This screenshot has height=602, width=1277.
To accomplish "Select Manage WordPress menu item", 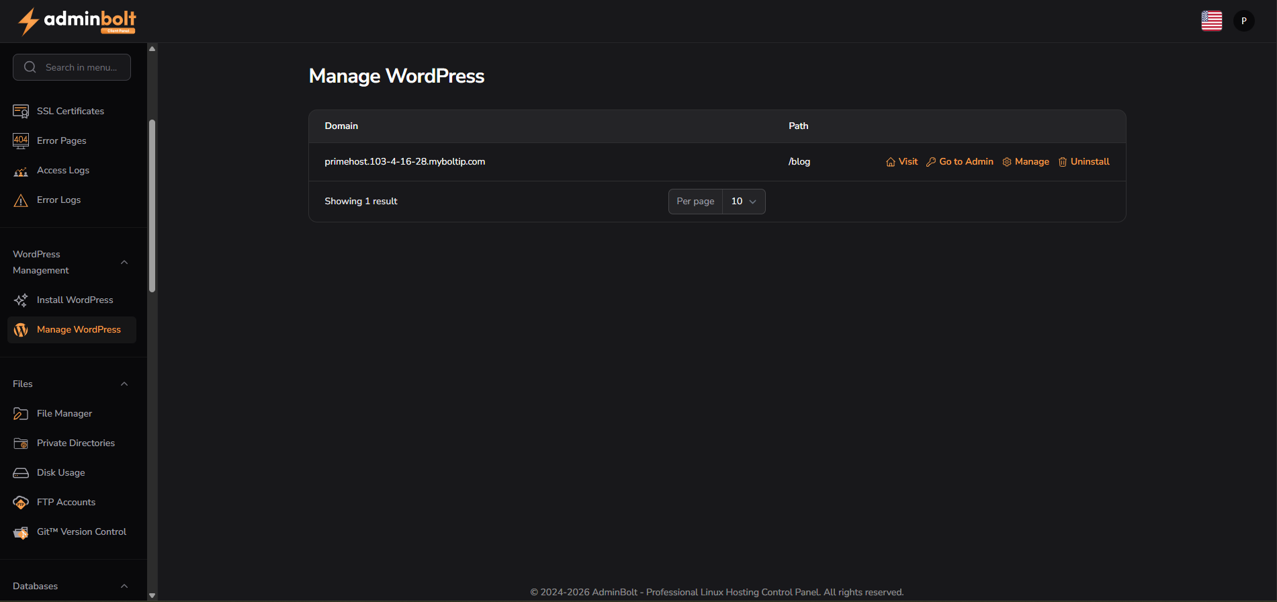I will coord(72,330).
